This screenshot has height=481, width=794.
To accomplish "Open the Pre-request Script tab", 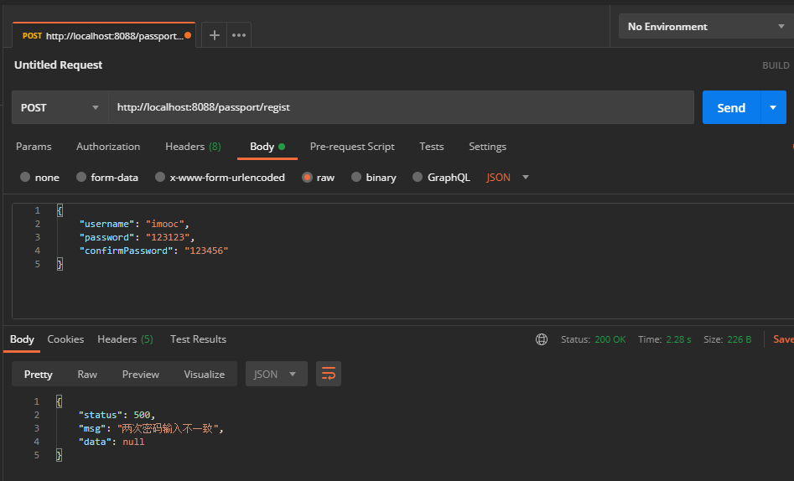I will point(352,147).
